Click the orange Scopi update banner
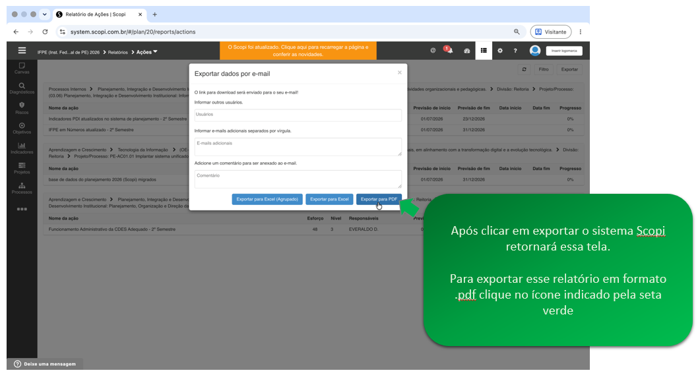Image resolution: width=700 pixels, height=383 pixels. (298, 50)
